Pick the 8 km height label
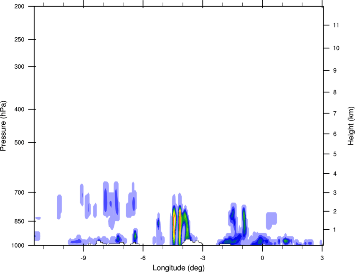Image resolution: width=355 pixels, height=272 pixels. click(x=335, y=92)
